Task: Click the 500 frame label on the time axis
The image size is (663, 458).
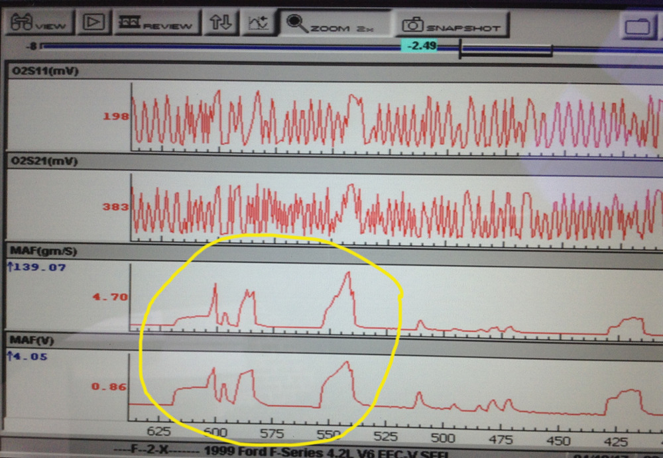Action: pyautogui.click(x=442, y=437)
